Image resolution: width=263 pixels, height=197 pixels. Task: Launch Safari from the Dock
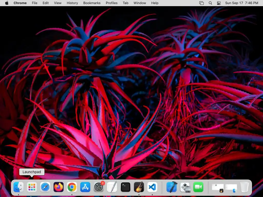pyautogui.click(x=45, y=187)
